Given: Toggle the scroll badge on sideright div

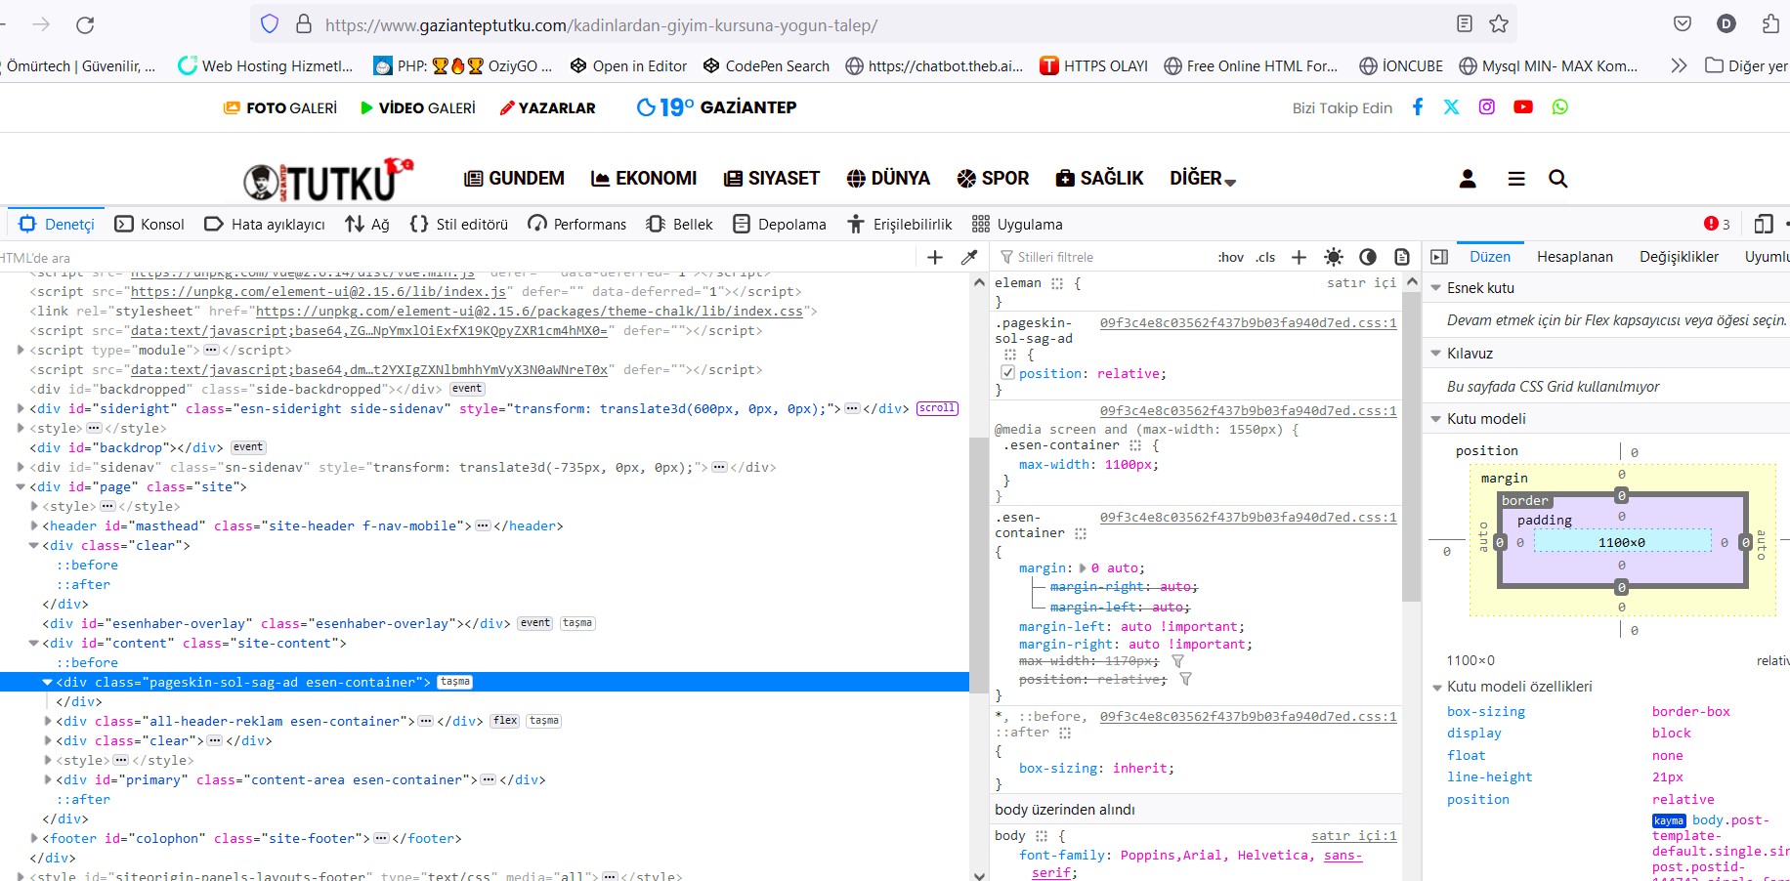Looking at the screenshot, I should pos(937,408).
